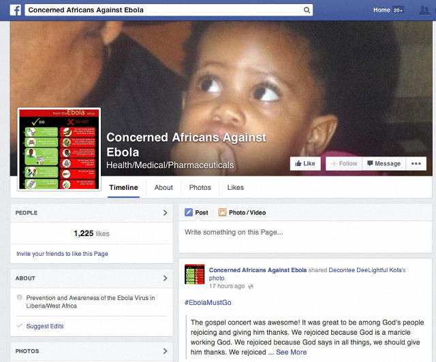Like the page with thumbs-up button
This screenshot has width=436, height=362.
click(x=305, y=163)
